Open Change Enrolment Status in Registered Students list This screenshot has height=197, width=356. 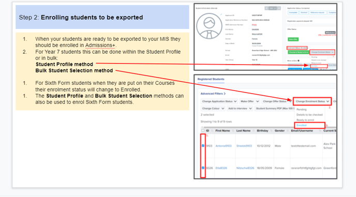(x=312, y=101)
